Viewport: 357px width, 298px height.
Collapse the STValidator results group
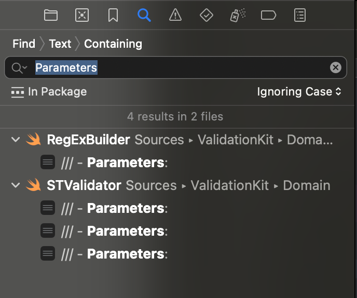click(16, 185)
